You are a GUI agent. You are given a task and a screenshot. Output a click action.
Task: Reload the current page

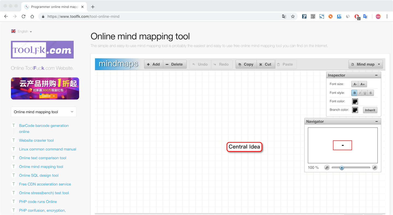(23, 16)
